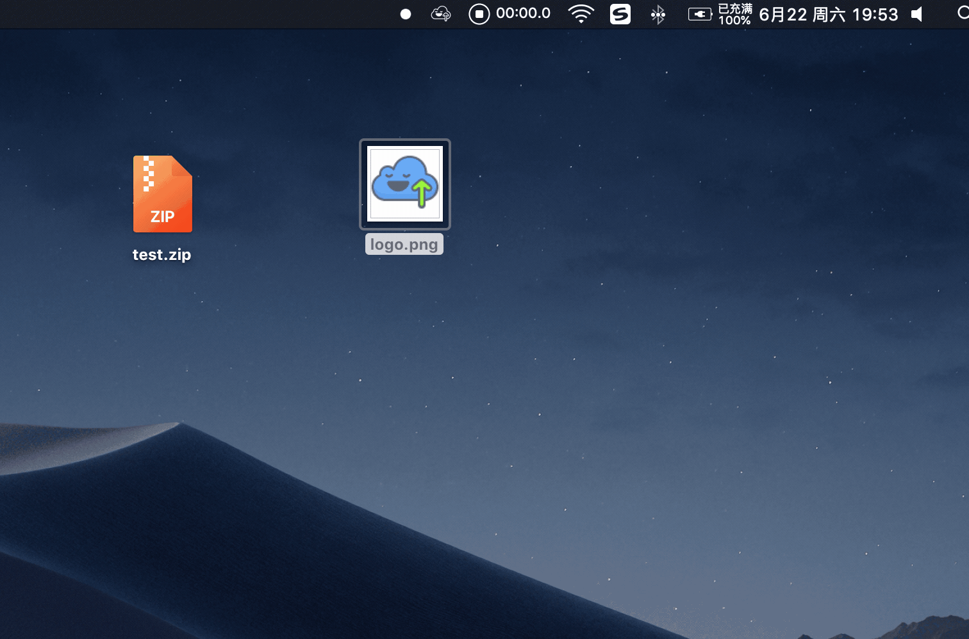Open Spotlight search icon
Image resolution: width=969 pixels, height=639 pixels.
coord(963,13)
